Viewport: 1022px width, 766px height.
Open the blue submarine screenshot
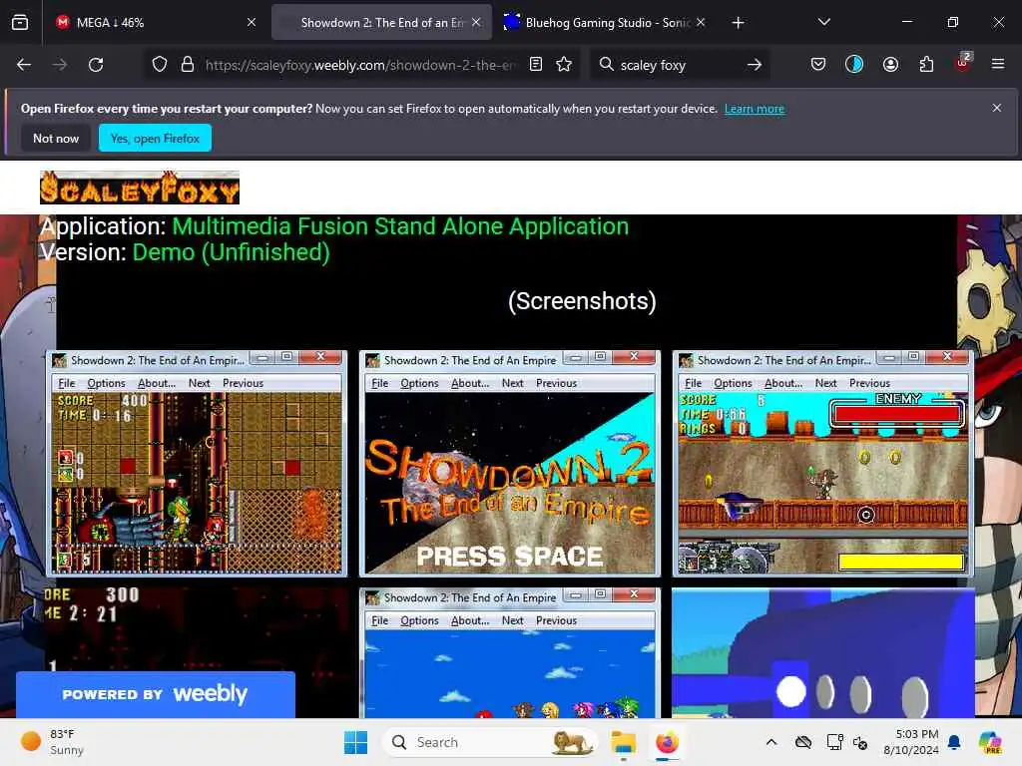[823, 653]
